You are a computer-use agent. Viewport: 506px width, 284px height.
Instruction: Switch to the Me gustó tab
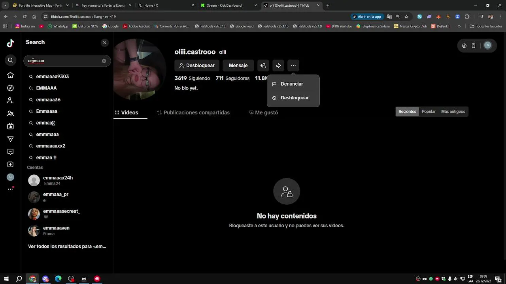tap(263, 112)
